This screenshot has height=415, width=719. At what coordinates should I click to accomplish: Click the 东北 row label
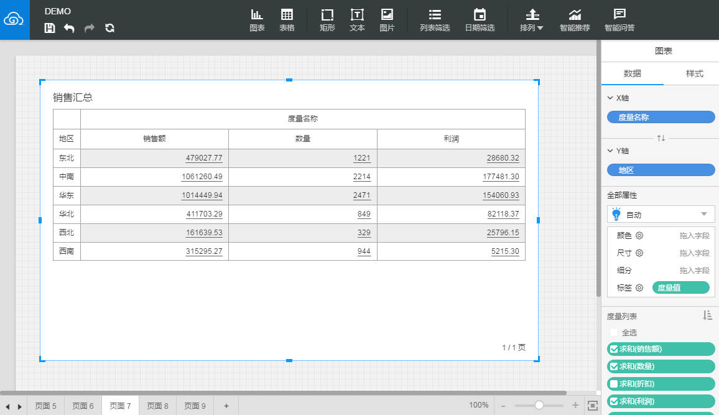tap(67, 158)
